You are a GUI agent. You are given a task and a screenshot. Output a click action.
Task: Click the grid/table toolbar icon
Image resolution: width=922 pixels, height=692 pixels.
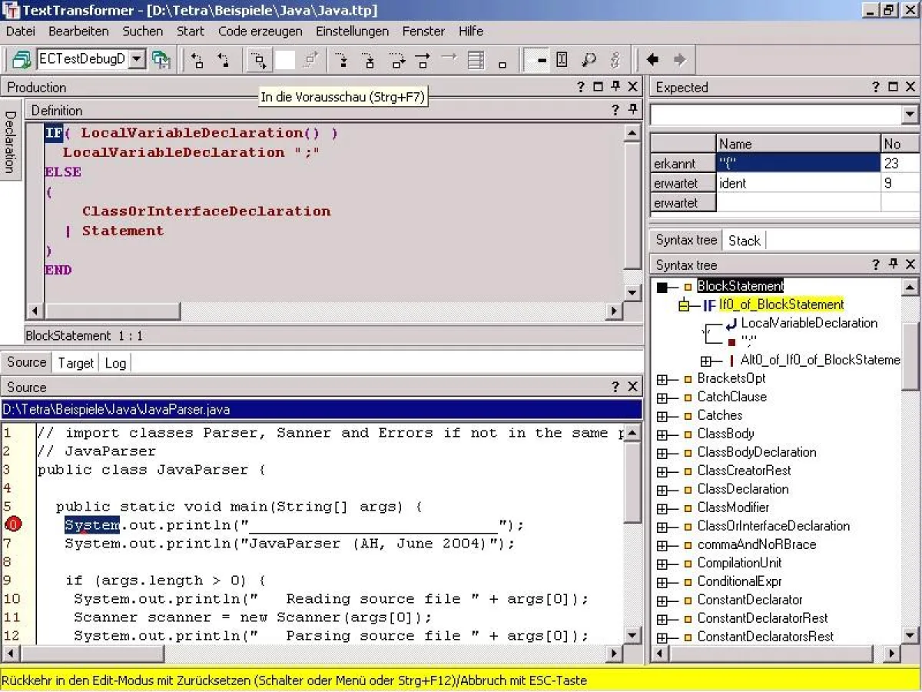click(475, 59)
